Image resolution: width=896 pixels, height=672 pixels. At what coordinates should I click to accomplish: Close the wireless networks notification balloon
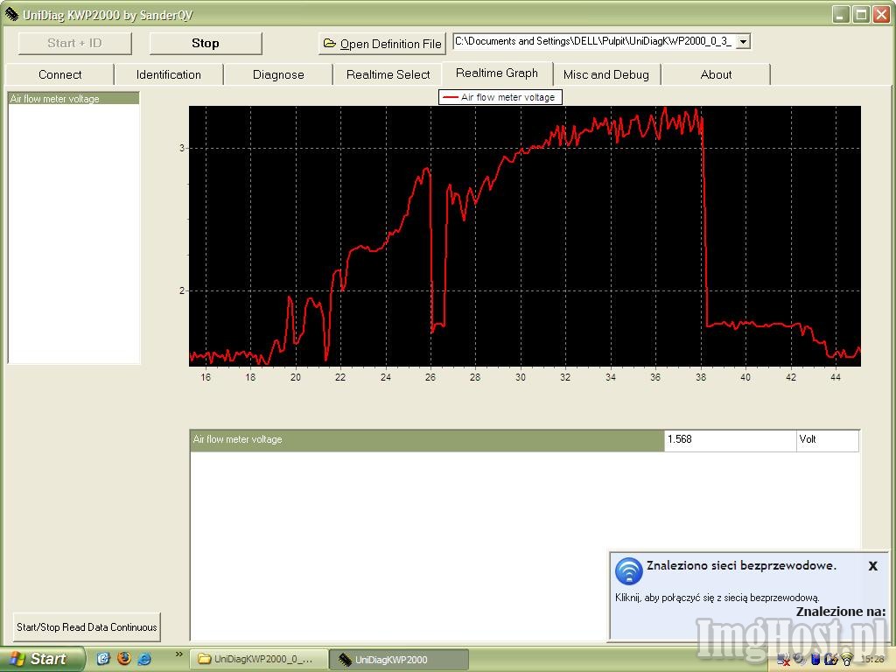[873, 566]
